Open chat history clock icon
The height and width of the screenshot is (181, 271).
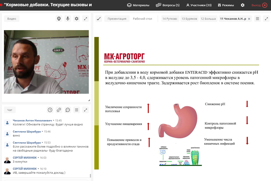pos(50,110)
